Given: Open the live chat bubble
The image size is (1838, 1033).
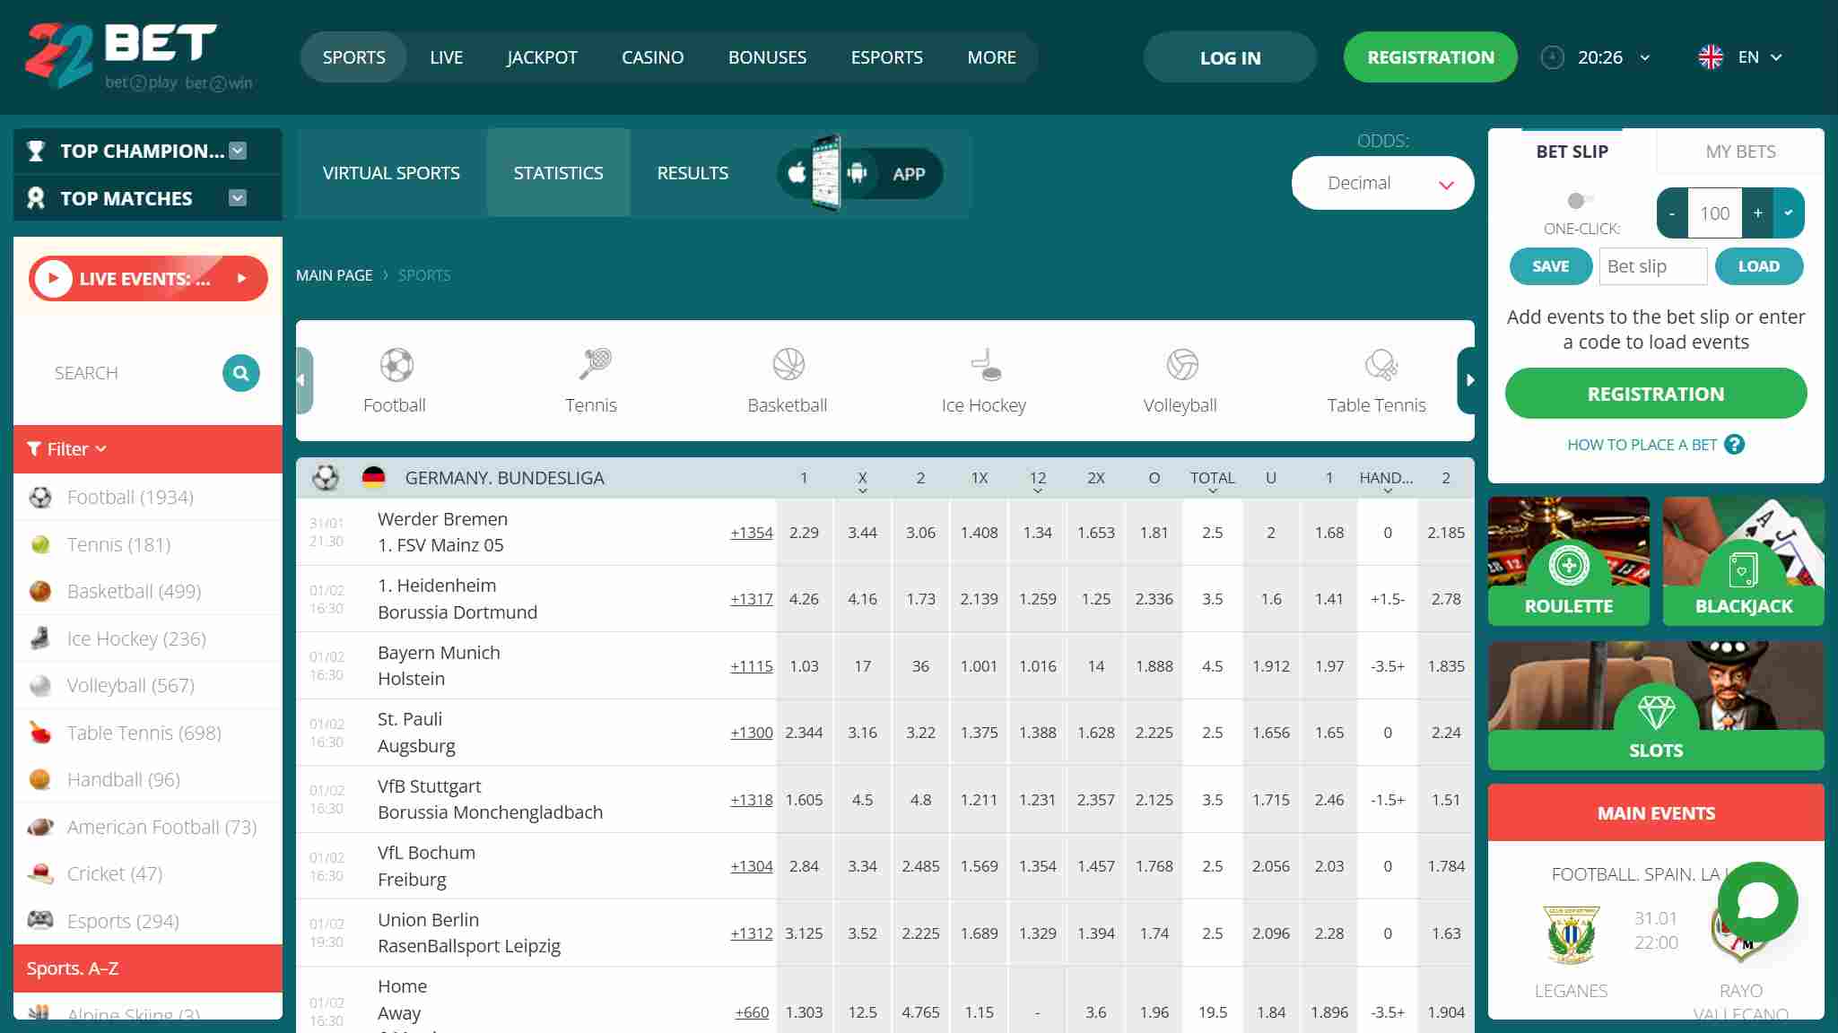Looking at the screenshot, I should pyautogui.click(x=1757, y=901).
